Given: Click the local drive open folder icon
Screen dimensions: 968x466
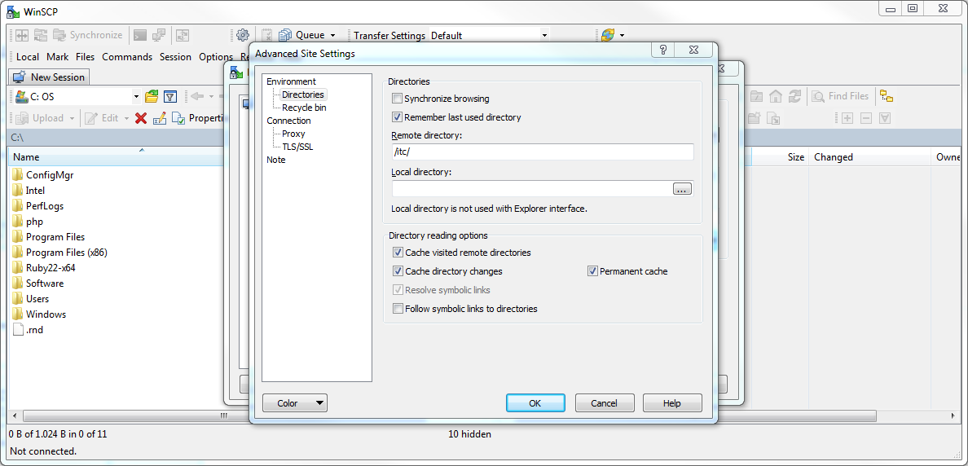Looking at the screenshot, I should click(x=152, y=96).
